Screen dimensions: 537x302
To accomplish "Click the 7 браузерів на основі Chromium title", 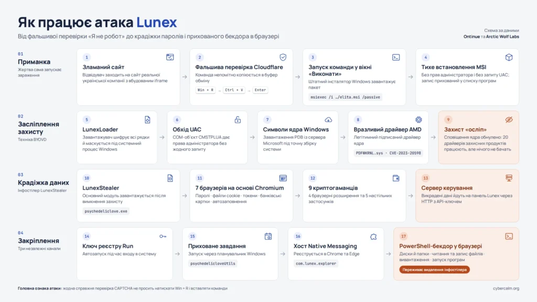I will 239,188.
